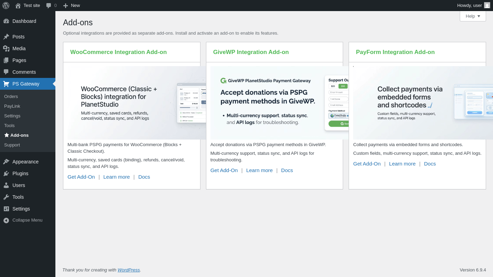This screenshot has width=493, height=277.
Task: Open the Appearance menu
Action: pyautogui.click(x=25, y=162)
